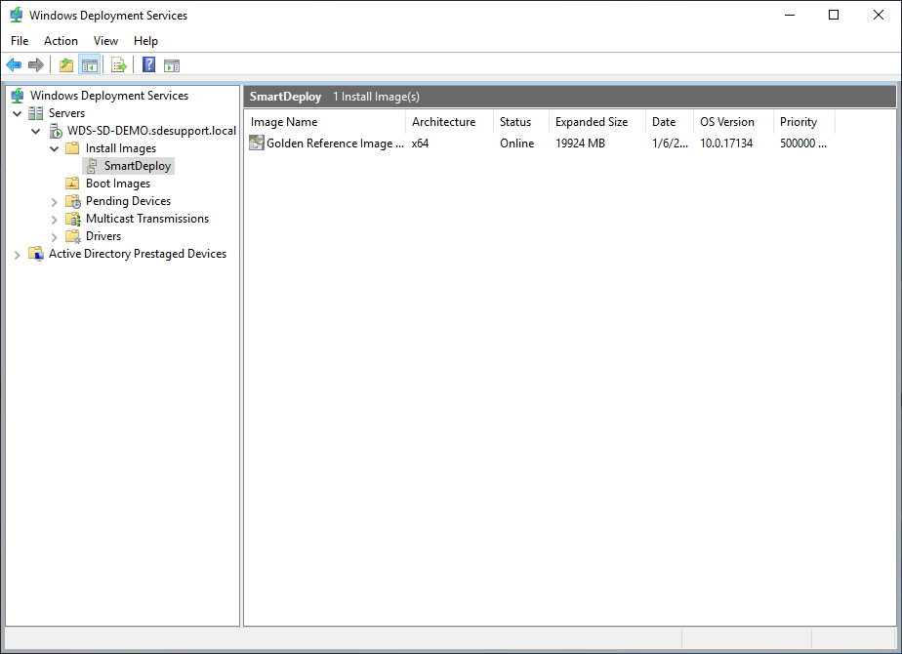
Task: Sort by the Architecture column header
Action: [x=449, y=122]
